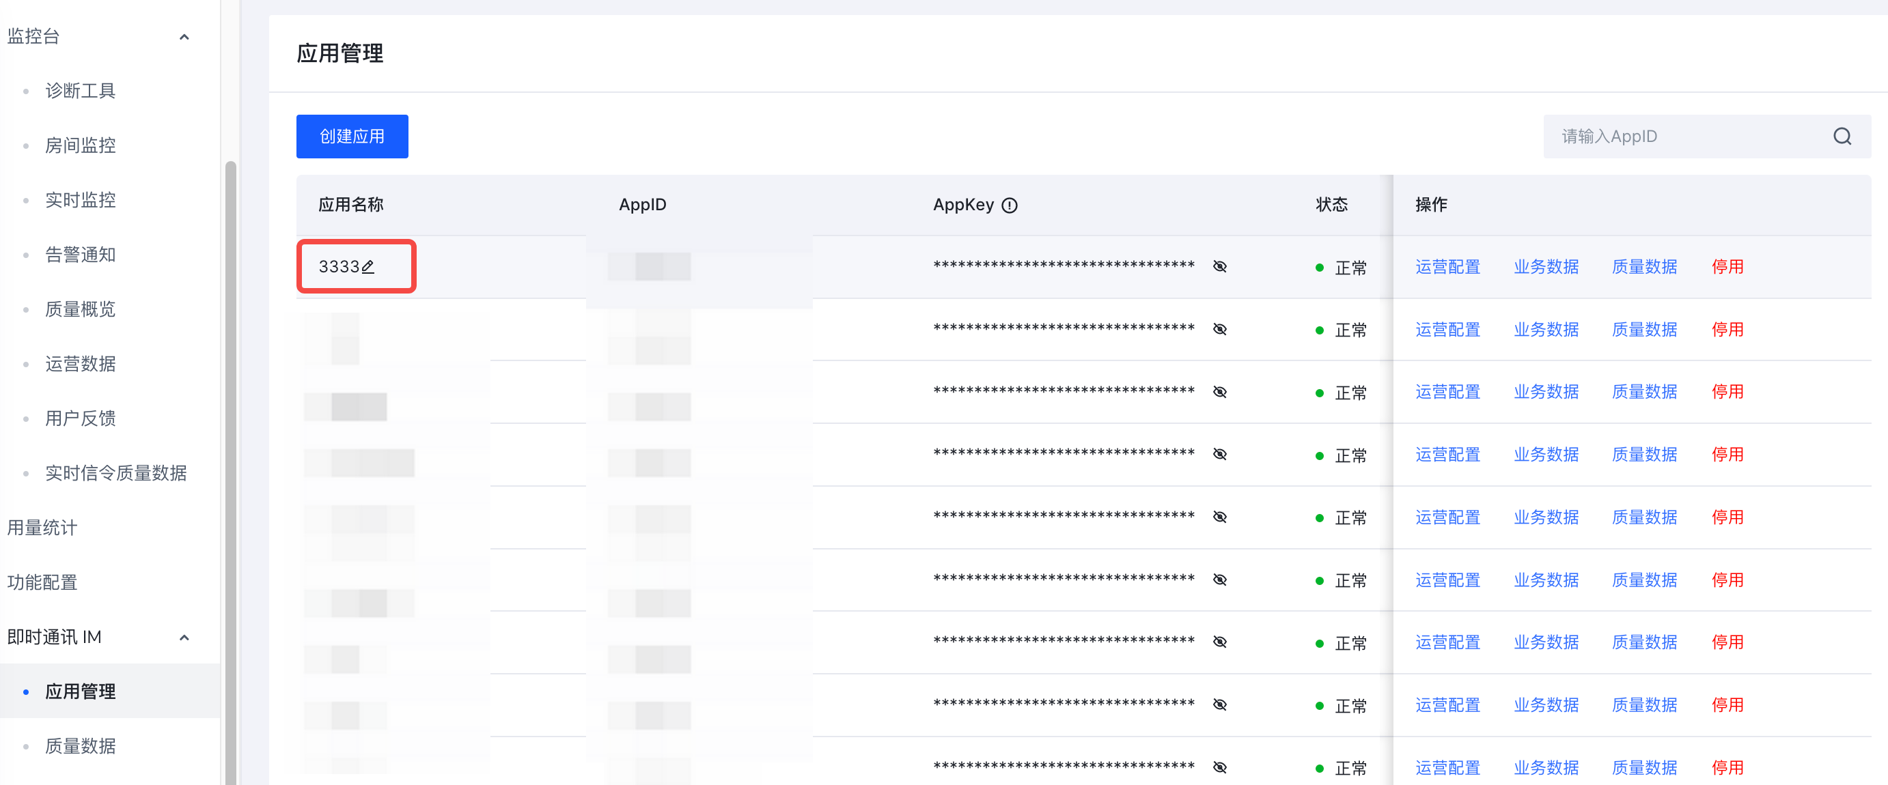Viewport: 1888px width, 785px height.
Task: Toggle AppKey visibility in the fourth row
Action: (1219, 454)
